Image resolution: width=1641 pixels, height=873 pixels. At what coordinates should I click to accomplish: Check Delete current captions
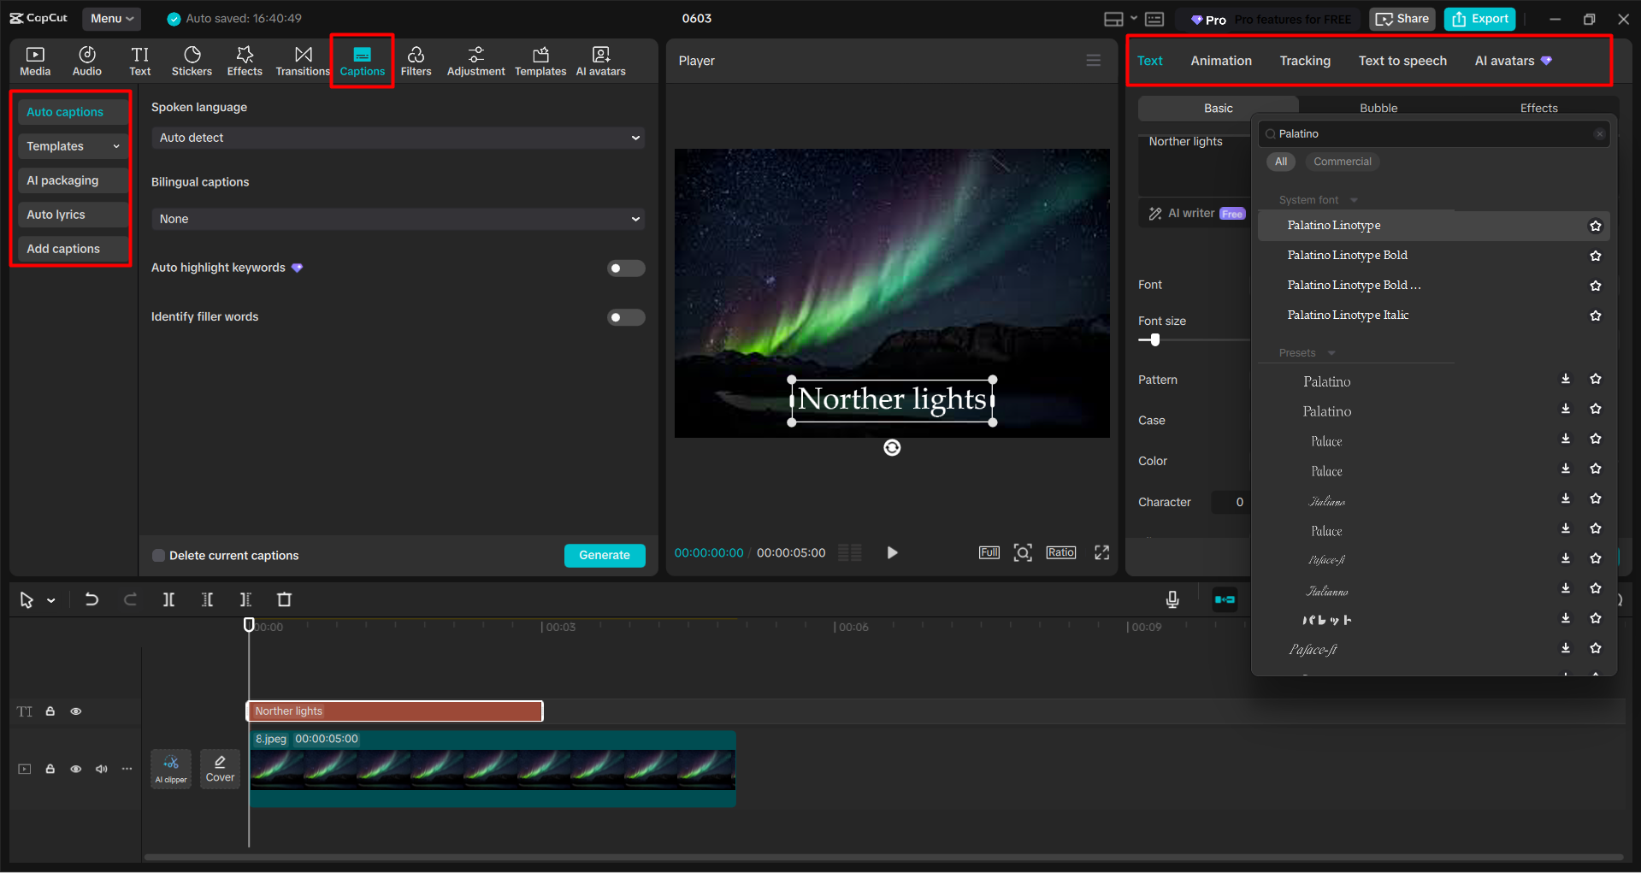point(159,555)
